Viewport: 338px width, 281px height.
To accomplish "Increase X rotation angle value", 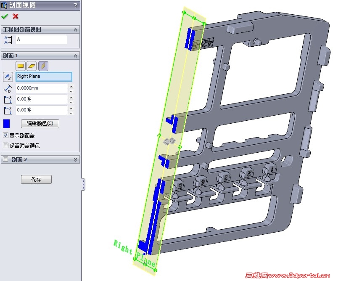I will click(71, 97).
